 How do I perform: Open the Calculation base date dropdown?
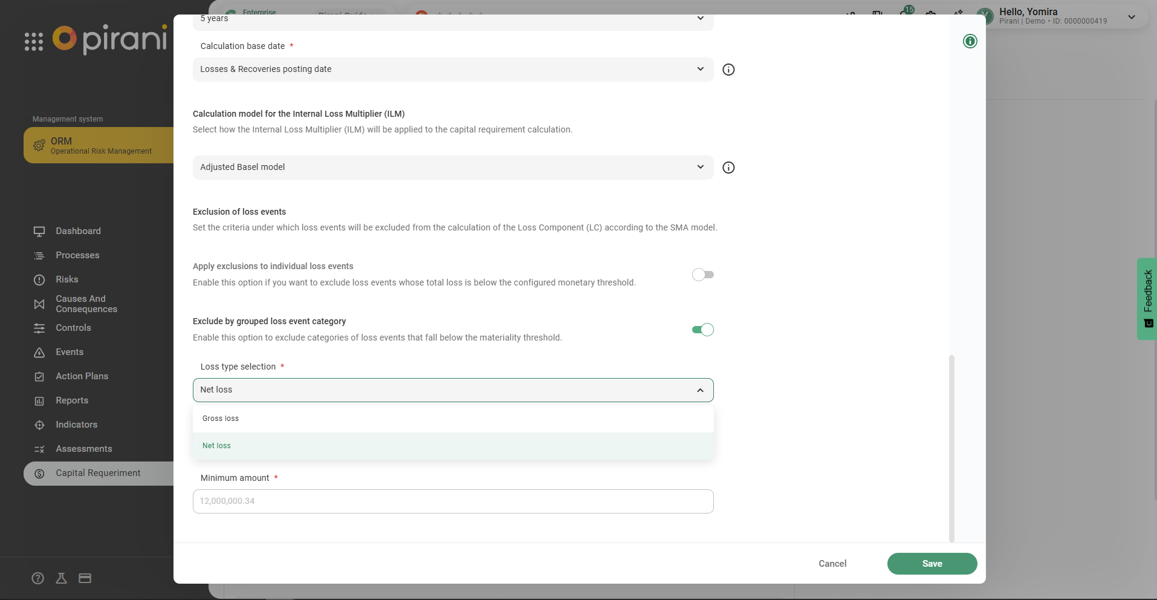point(452,70)
